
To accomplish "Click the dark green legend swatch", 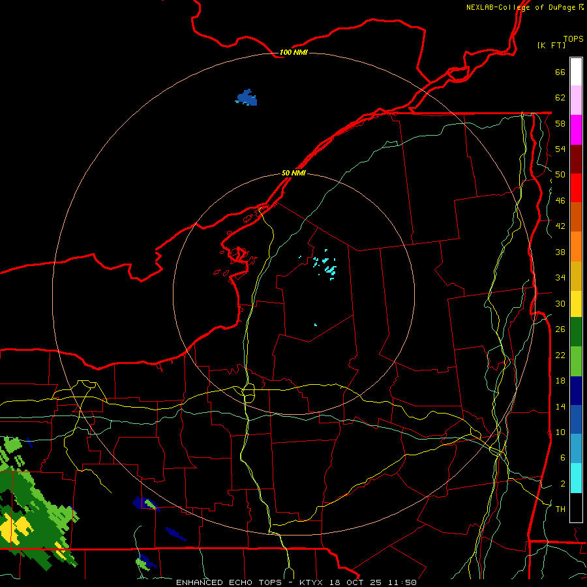I will click(x=576, y=332).
